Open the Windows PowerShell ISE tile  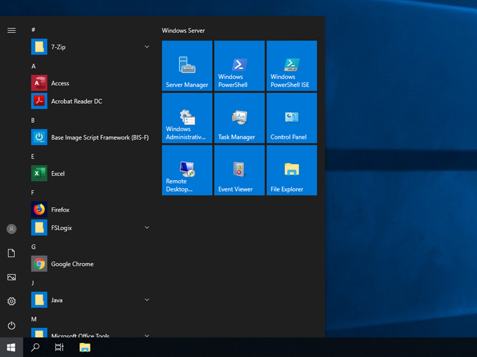292,66
